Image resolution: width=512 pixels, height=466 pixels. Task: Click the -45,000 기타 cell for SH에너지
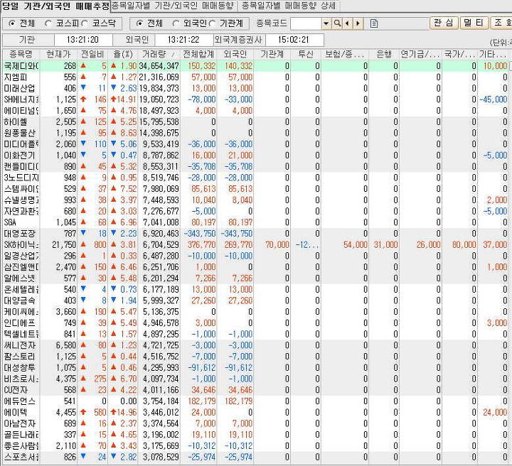coord(494,99)
